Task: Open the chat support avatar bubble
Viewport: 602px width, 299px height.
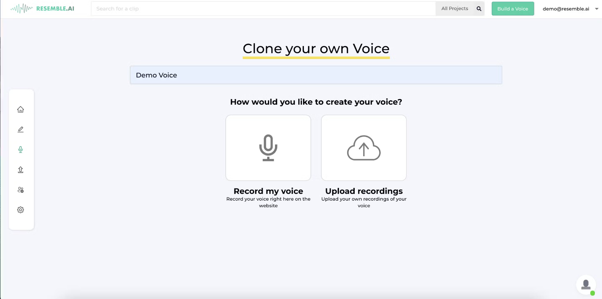Action: coord(586,285)
